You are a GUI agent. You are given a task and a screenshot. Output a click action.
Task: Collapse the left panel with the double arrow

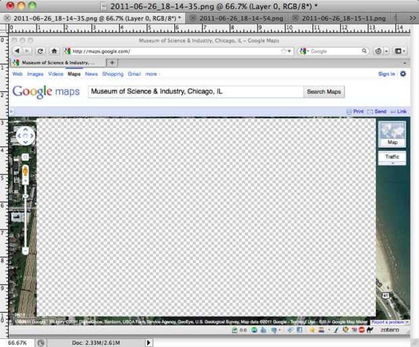coord(11,111)
